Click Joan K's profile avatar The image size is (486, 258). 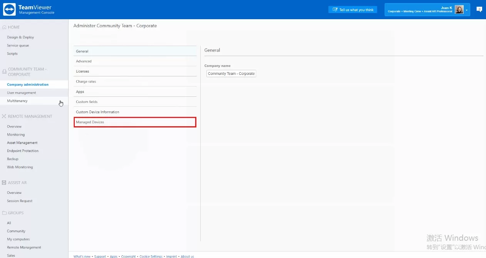459,10
